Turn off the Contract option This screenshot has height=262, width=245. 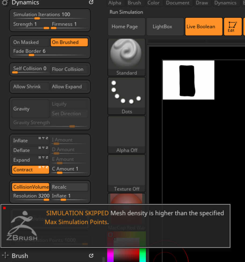(x=31, y=170)
